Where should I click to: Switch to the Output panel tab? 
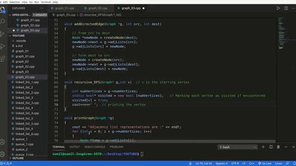[74, 147]
